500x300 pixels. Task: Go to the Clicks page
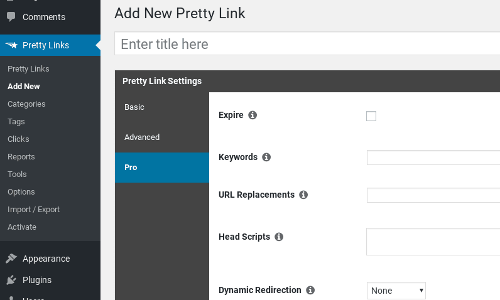tap(18, 139)
